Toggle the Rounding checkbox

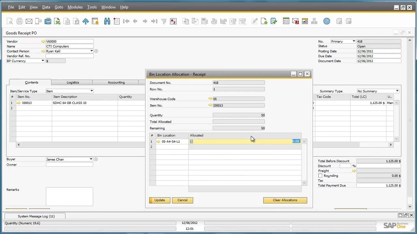(x=320, y=176)
